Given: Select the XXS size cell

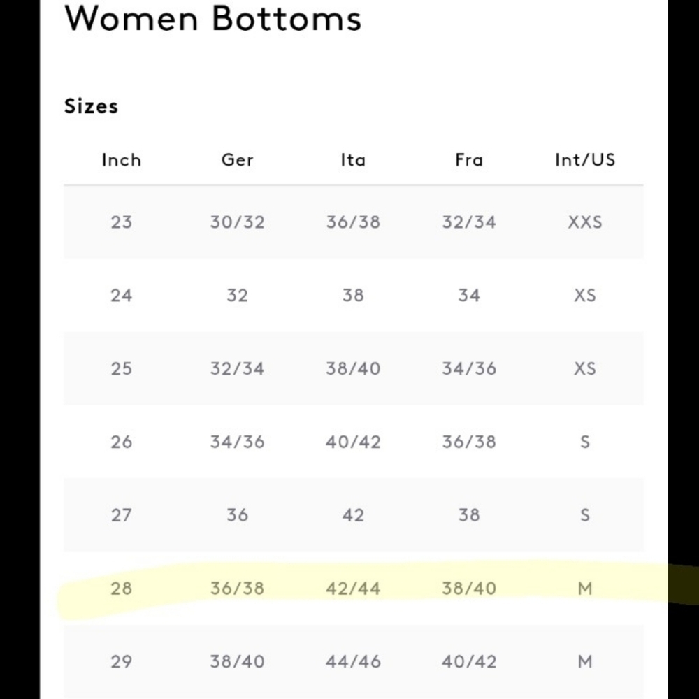Looking at the screenshot, I should tap(585, 222).
